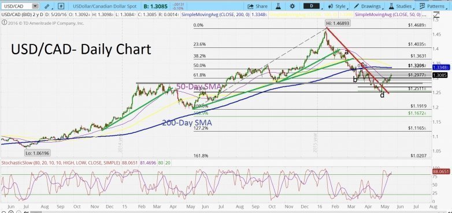Viewport: 452px width, 213px height.
Task: Open chart settings gear icon
Action: click(x=292, y=6)
